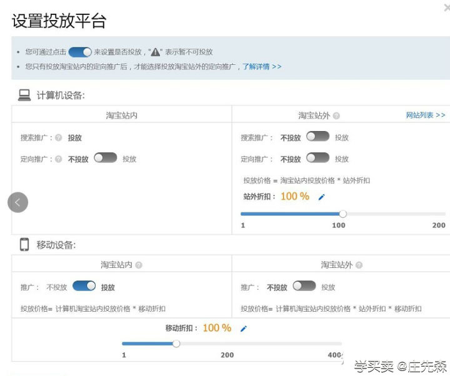Toggle computer 淘宝站外 定向推广 switch

(317, 158)
